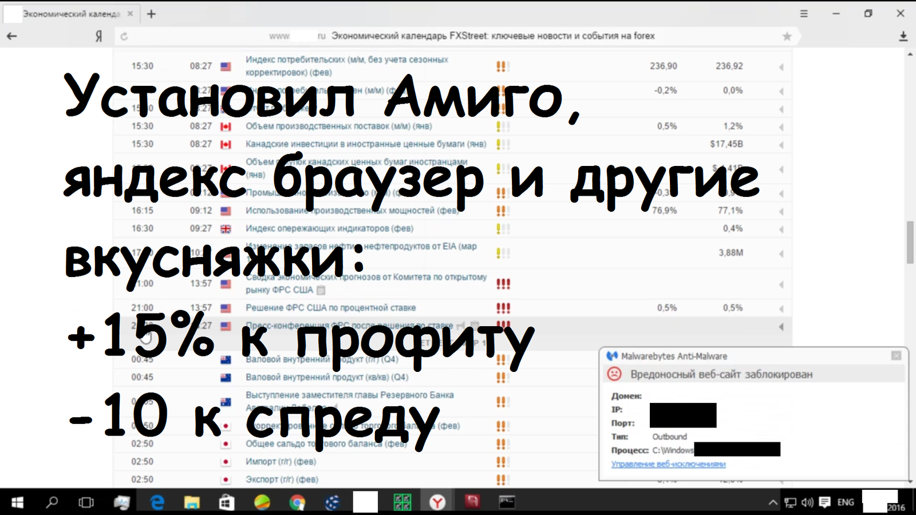916x515 pixels.
Task: Show hidden tray icons chevron
Action: (773, 502)
